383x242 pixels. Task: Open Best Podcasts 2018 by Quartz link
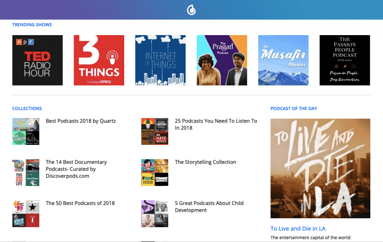point(81,121)
